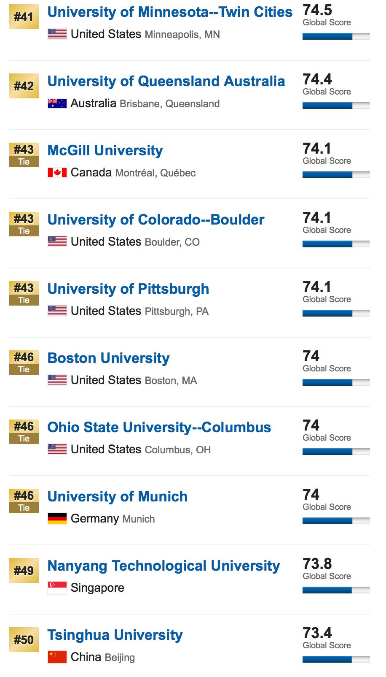Visit the Boston University page
Viewport: 386px width, 677px height.
click(x=108, y=358)
